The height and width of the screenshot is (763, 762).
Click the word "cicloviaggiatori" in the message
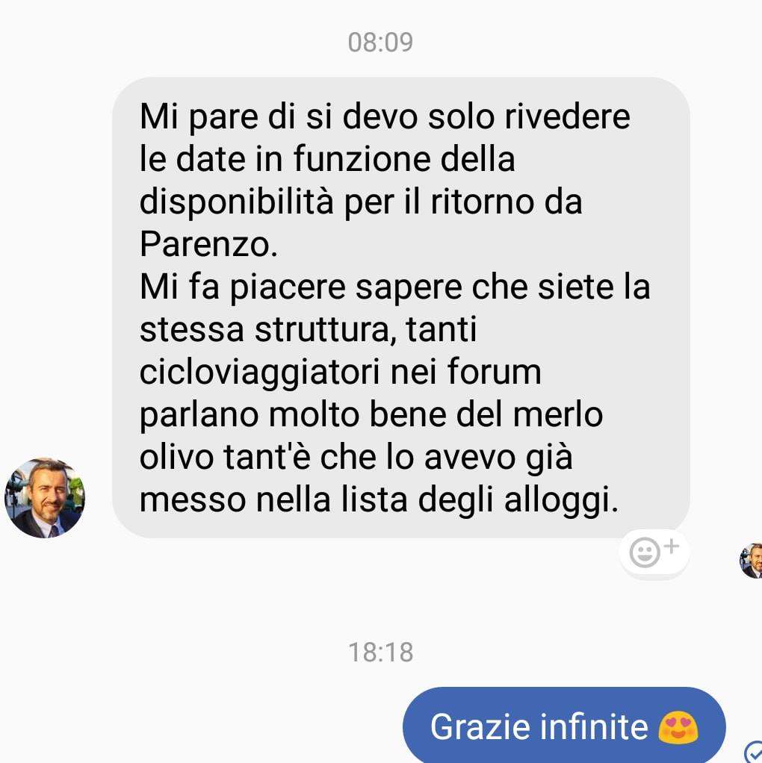click(x=259, y=373)
